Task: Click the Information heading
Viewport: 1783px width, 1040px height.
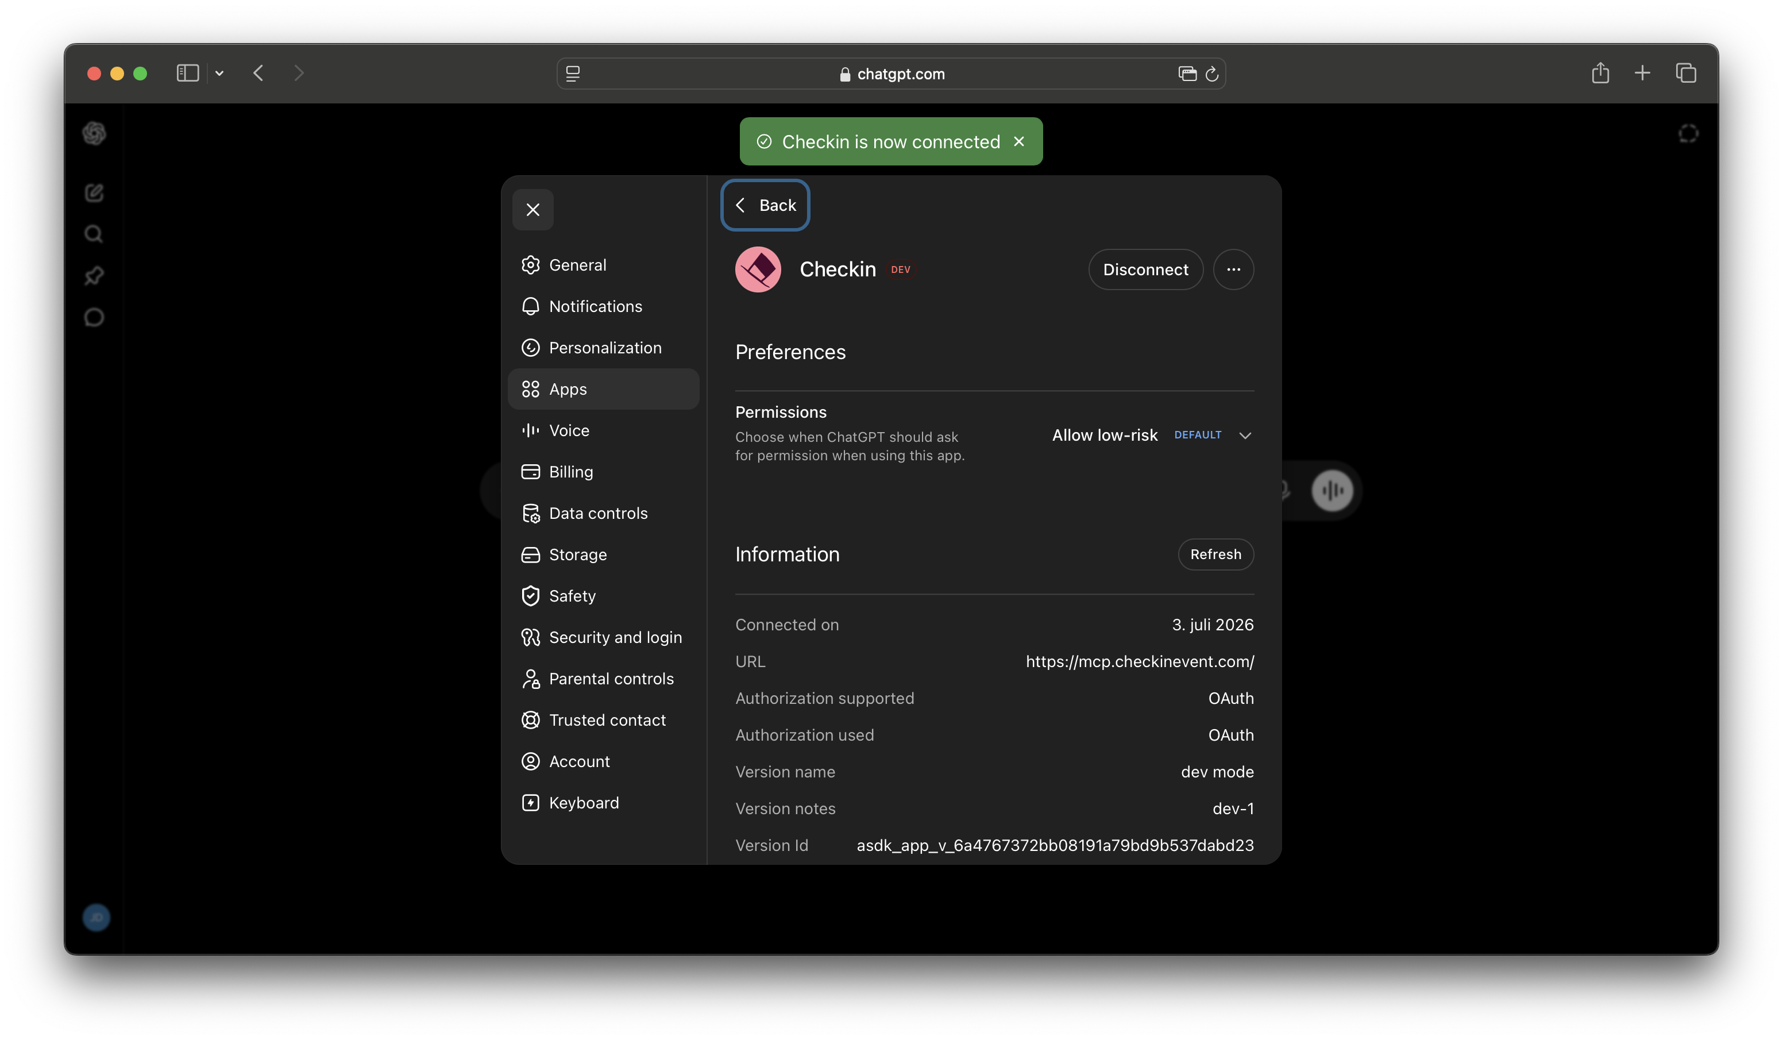Action: [788, 554]
